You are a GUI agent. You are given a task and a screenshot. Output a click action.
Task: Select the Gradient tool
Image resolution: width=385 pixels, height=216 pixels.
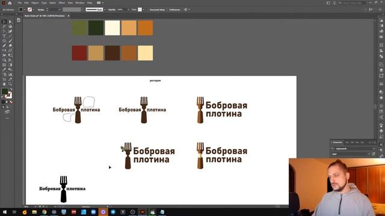coord(10,65)
